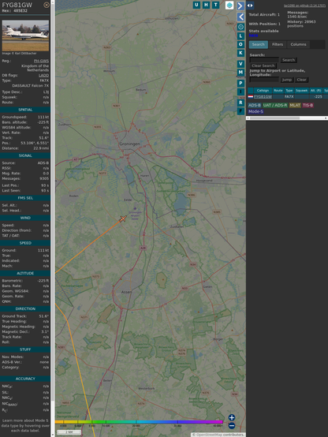This screenshot has height=437, width=328.
Task: Toggle the L labels button
Action: pos(240,36)
